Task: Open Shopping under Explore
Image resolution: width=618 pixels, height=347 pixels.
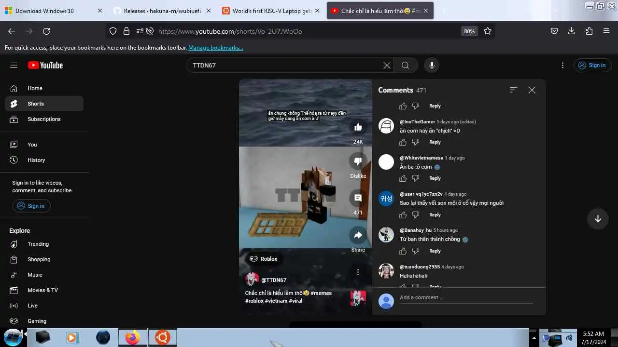Action: pyautogui.click(x=44, y=259)
